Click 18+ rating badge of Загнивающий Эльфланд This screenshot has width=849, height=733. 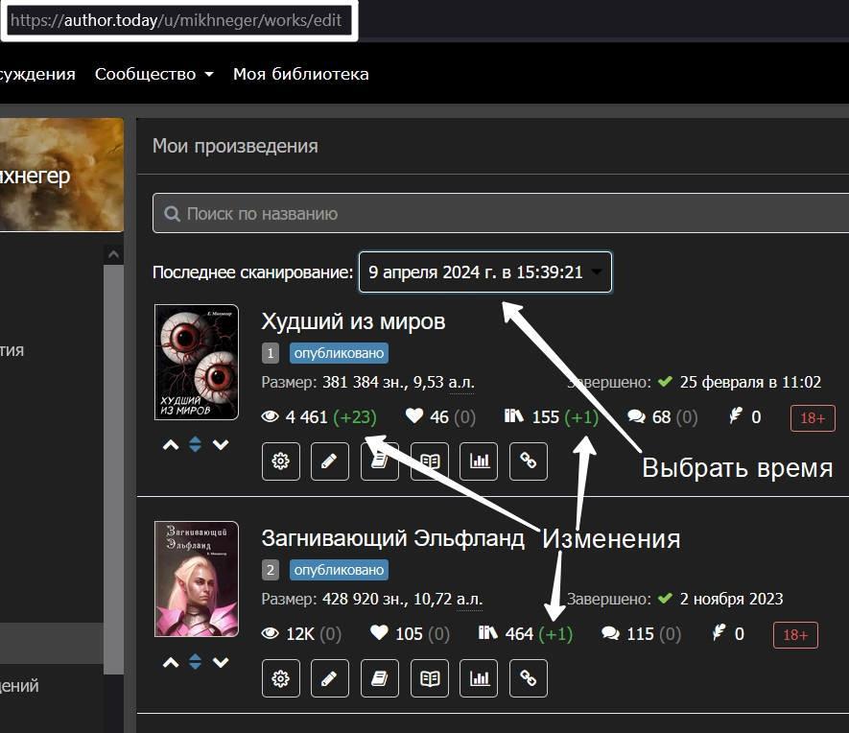(795, 635)
